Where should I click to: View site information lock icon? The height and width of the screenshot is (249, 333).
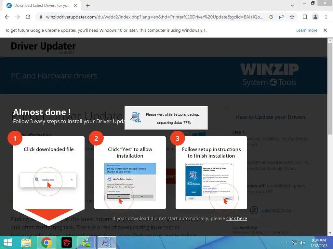[41, 17]
